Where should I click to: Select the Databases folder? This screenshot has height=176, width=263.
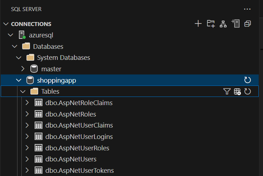(x=48, y=47)
